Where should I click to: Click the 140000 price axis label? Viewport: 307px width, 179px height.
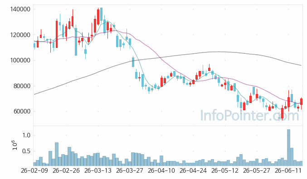pyautogui.click(x=20, y=9)
